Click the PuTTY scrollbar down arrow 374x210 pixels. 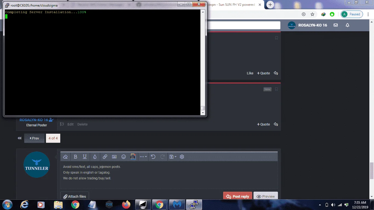[x=203, y=113]
